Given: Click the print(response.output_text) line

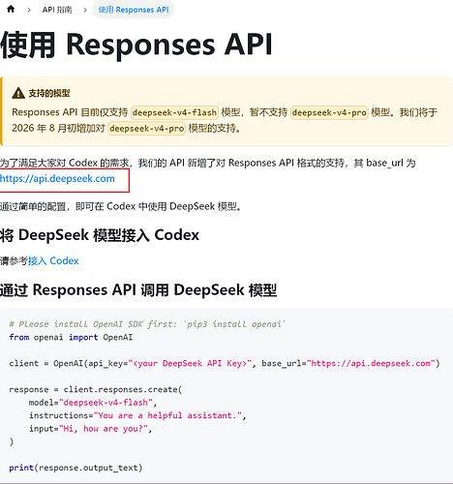Looking at the screenshot, I should click(75, 468).
